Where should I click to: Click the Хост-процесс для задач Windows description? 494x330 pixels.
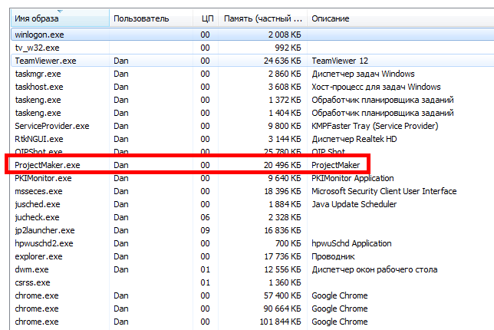pyautogui.click(x=376, y=87)
